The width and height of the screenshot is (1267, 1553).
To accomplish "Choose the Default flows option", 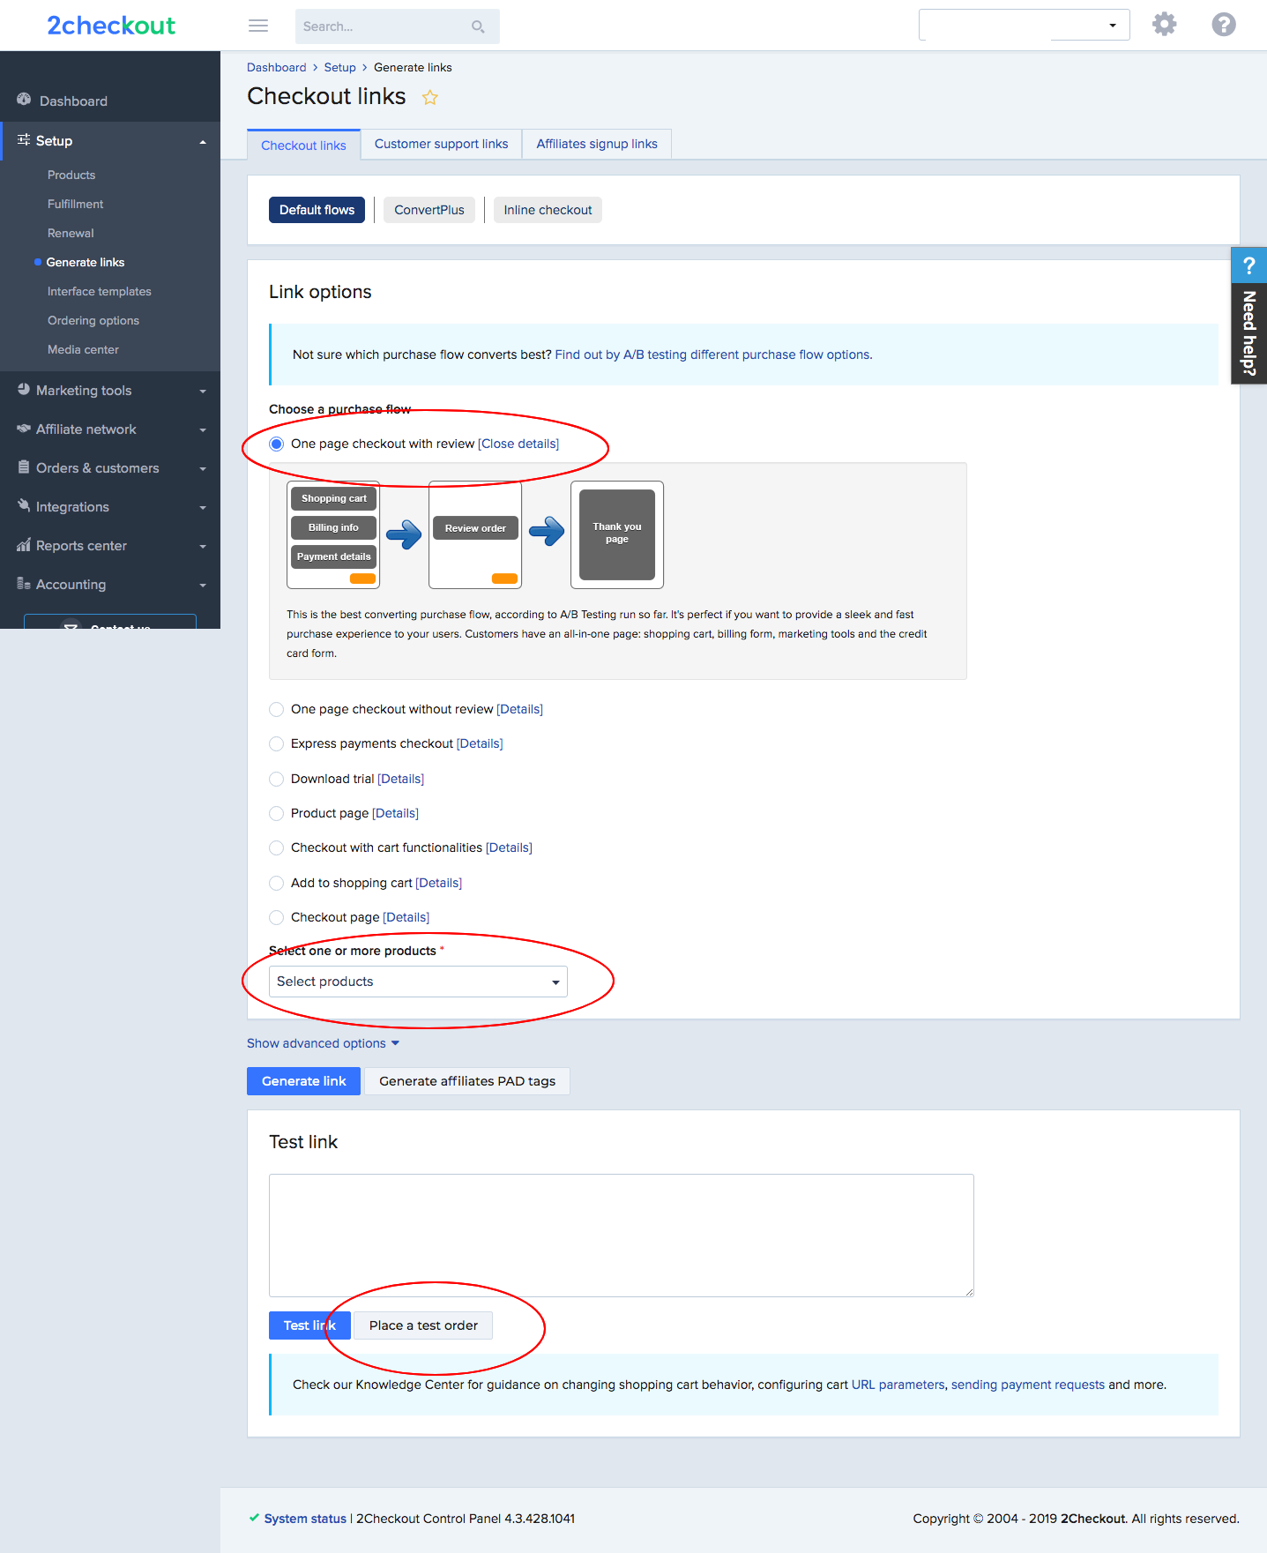I will point(317,210).
